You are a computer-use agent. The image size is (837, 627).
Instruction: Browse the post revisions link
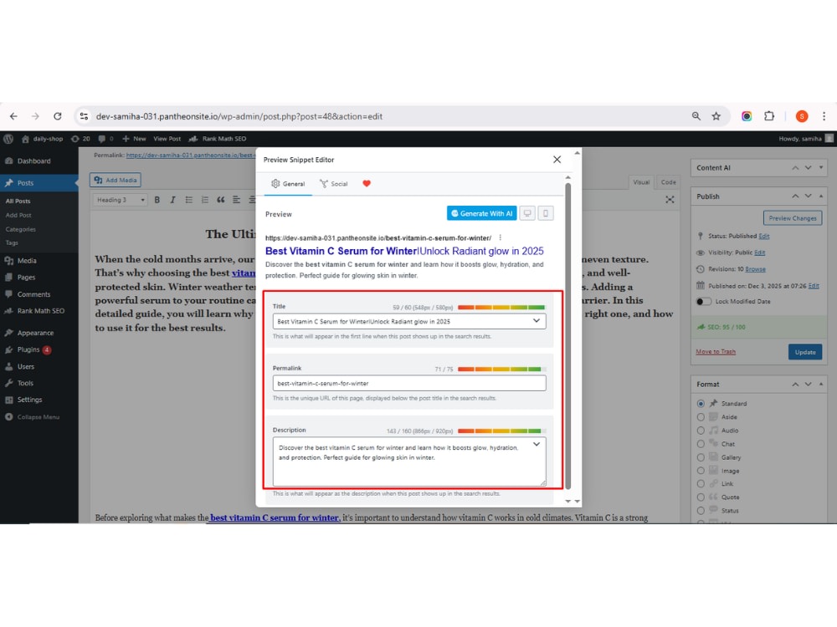[755, 269]
